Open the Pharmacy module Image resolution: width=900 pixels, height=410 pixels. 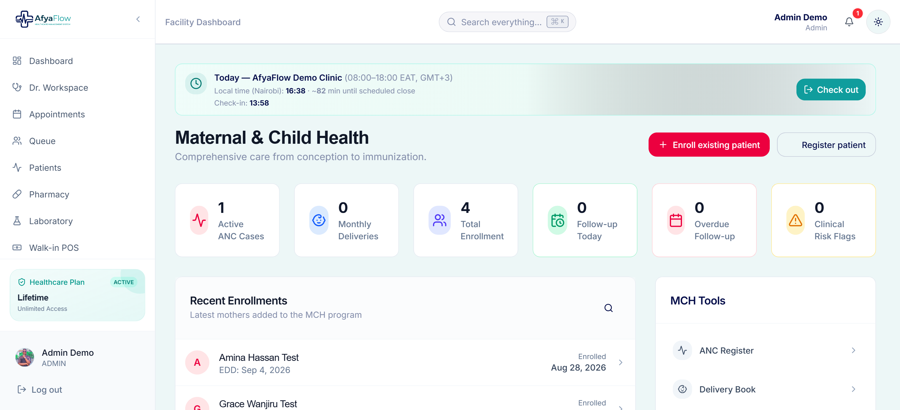[77, 194]
